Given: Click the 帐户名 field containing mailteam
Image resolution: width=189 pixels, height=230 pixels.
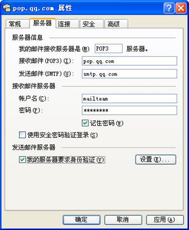Looking at the screenshot, I should [x=129, y=99].
